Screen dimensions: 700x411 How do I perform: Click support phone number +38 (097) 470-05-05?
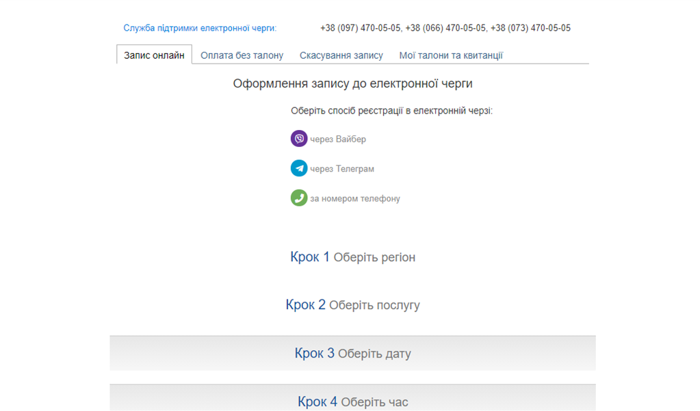click(360, 28)
